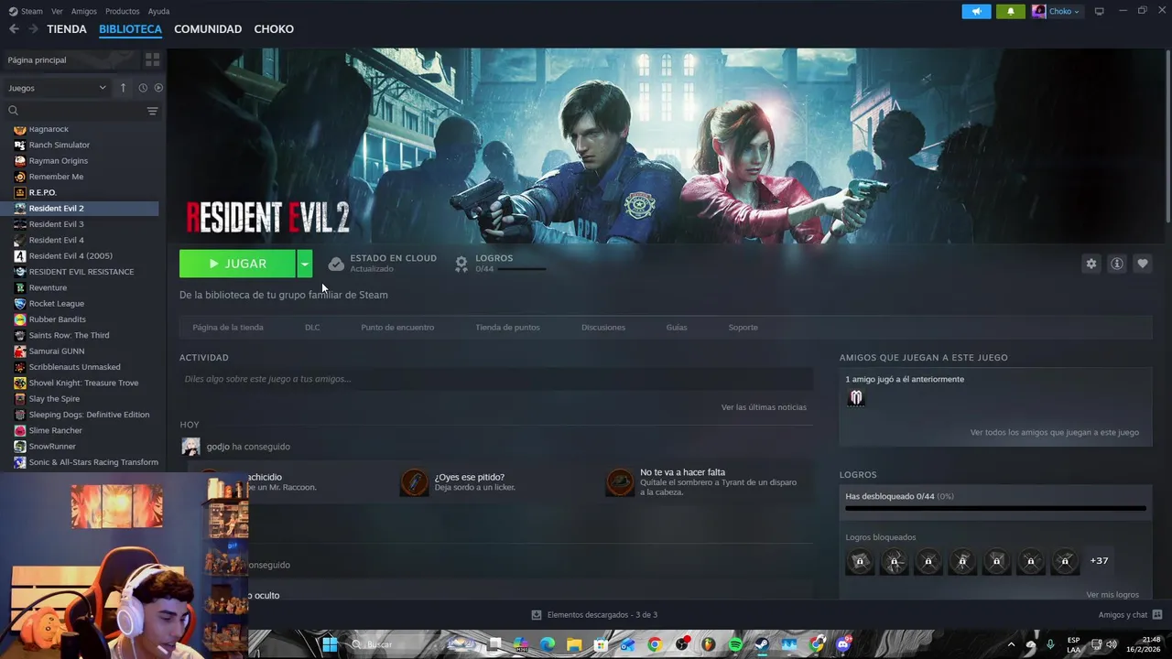The height and width of the screenshot is (659, 1172).
Task: Click the green JUGAR button
Action: tap(237, 264)
